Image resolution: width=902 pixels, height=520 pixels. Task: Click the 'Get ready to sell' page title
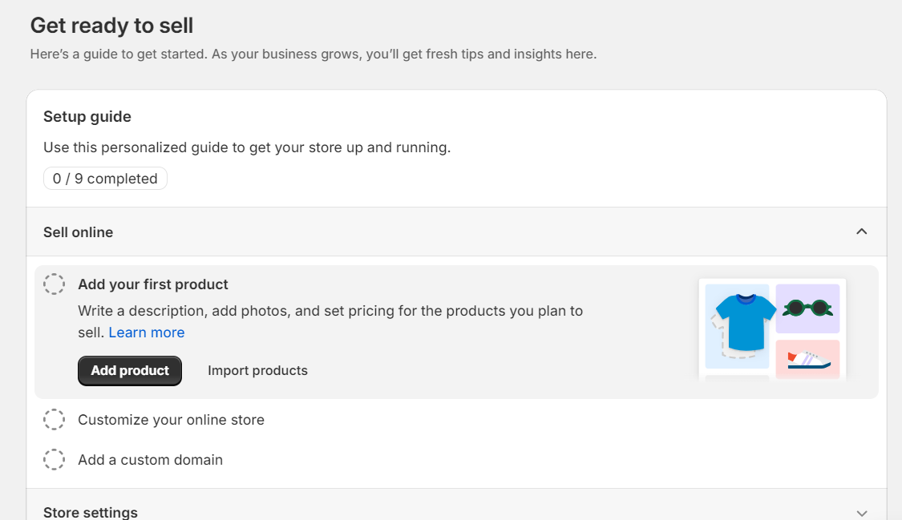(111, 26)
